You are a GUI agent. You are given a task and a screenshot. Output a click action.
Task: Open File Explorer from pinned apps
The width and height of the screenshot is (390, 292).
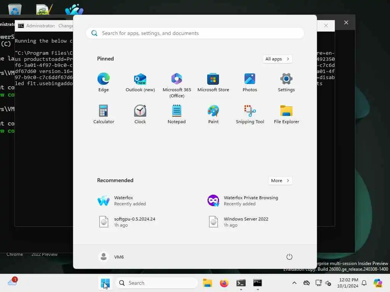point(286,114)
